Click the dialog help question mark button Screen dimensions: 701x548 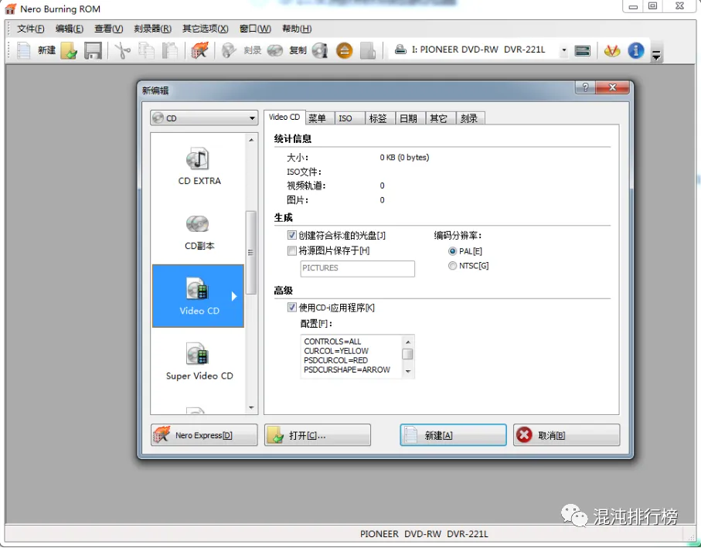pyautogui.click(x=585, y=87)
